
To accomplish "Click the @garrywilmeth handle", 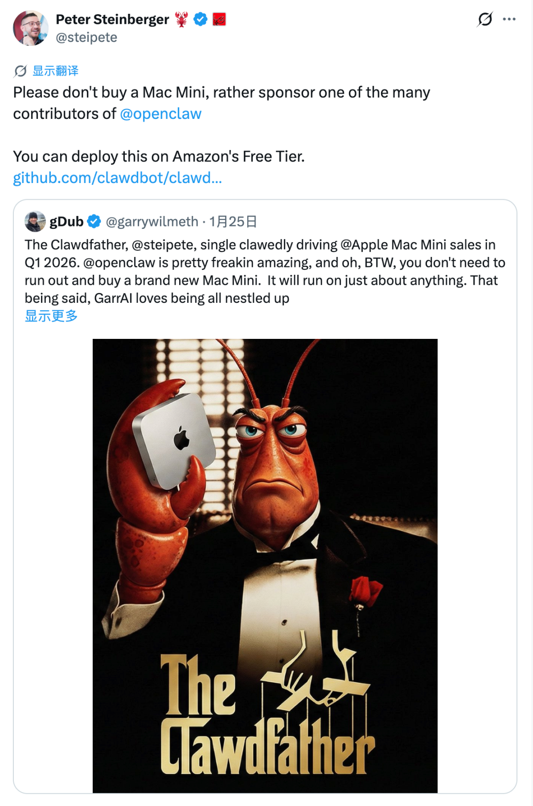I will coord(152,221).
